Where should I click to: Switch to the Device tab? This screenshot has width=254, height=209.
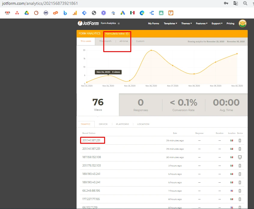coord(103,124)
